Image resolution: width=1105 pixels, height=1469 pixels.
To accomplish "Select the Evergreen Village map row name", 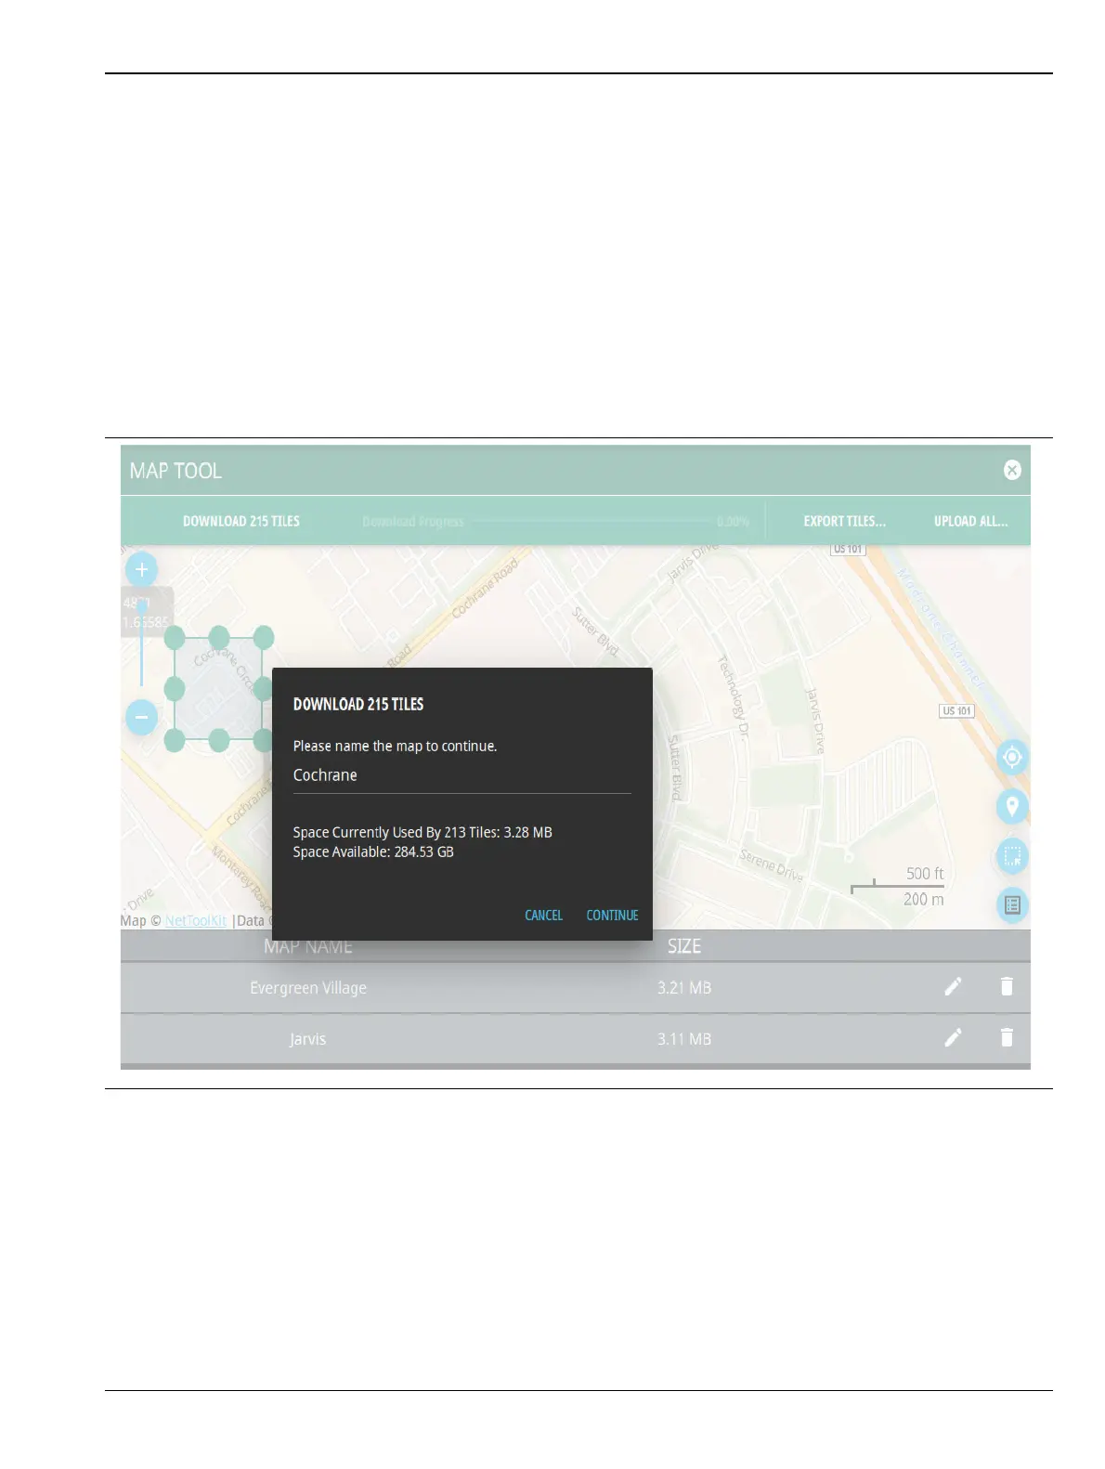I will click(308, 988).
